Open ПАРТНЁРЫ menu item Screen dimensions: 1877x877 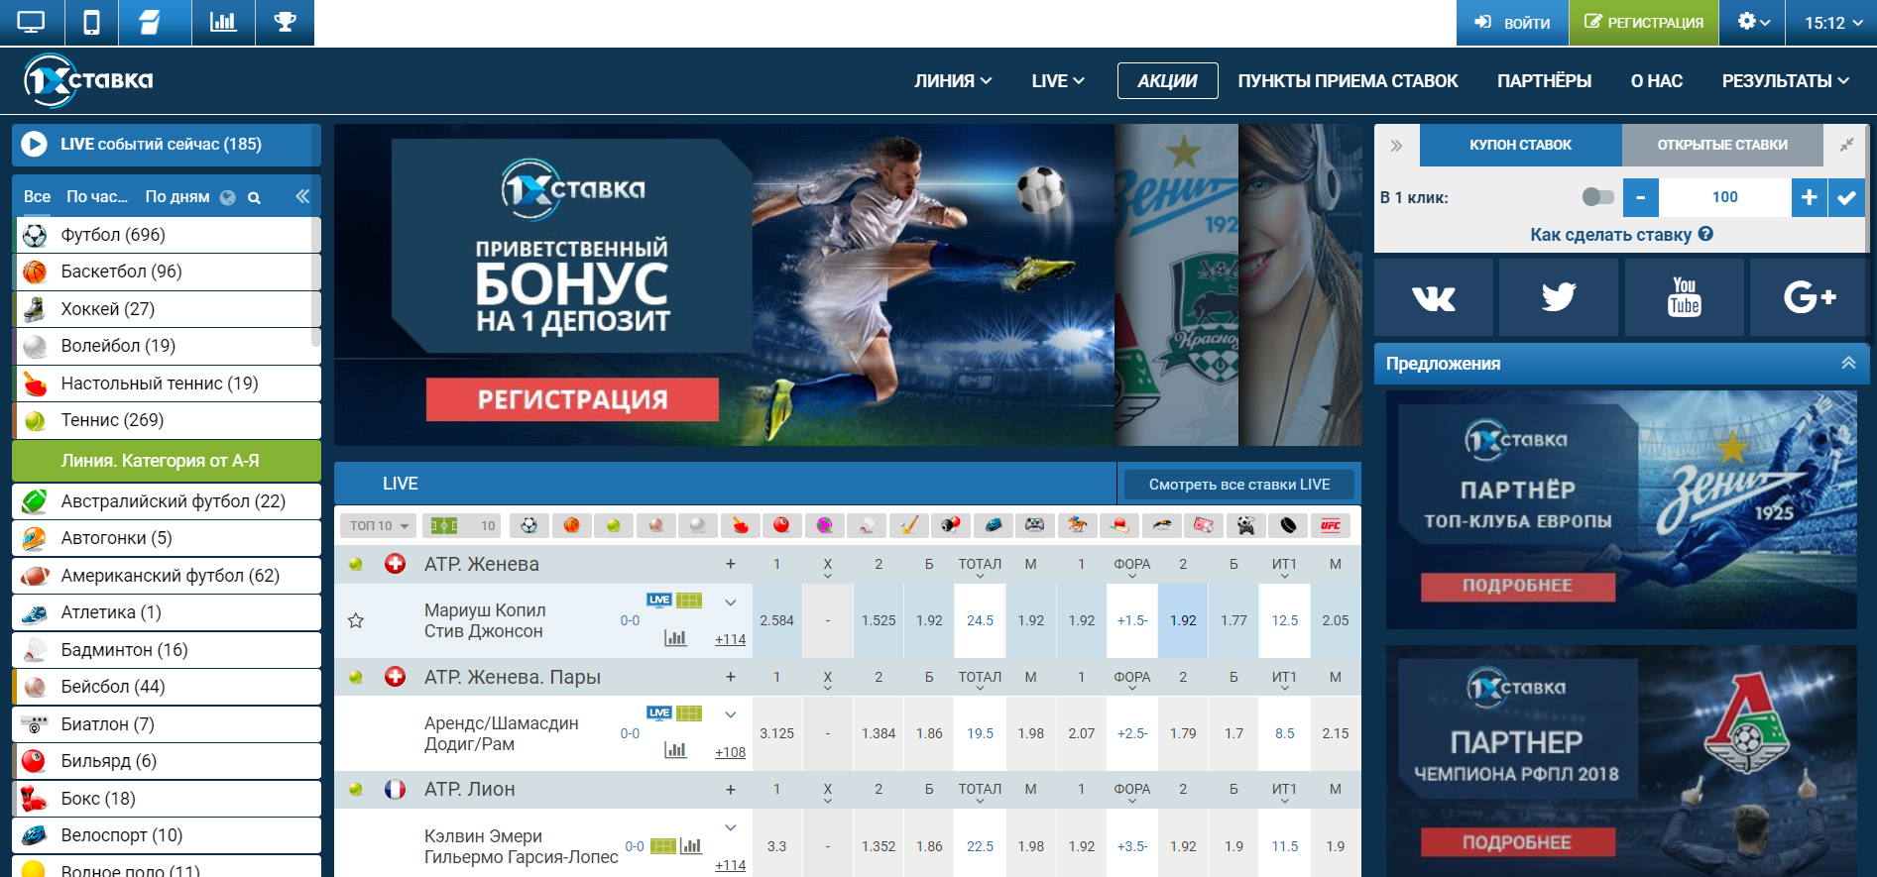(x=1544, y=81)
